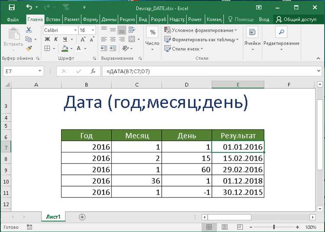Click the Save icon in quick access toolbar
The image size is (325, 232).
coord(12,7)
